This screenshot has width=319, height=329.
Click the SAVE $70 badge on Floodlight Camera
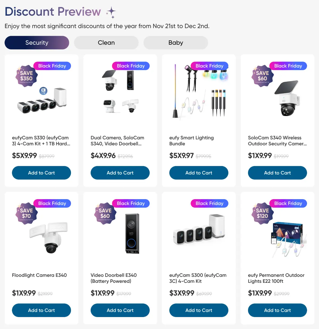[26, 213]
